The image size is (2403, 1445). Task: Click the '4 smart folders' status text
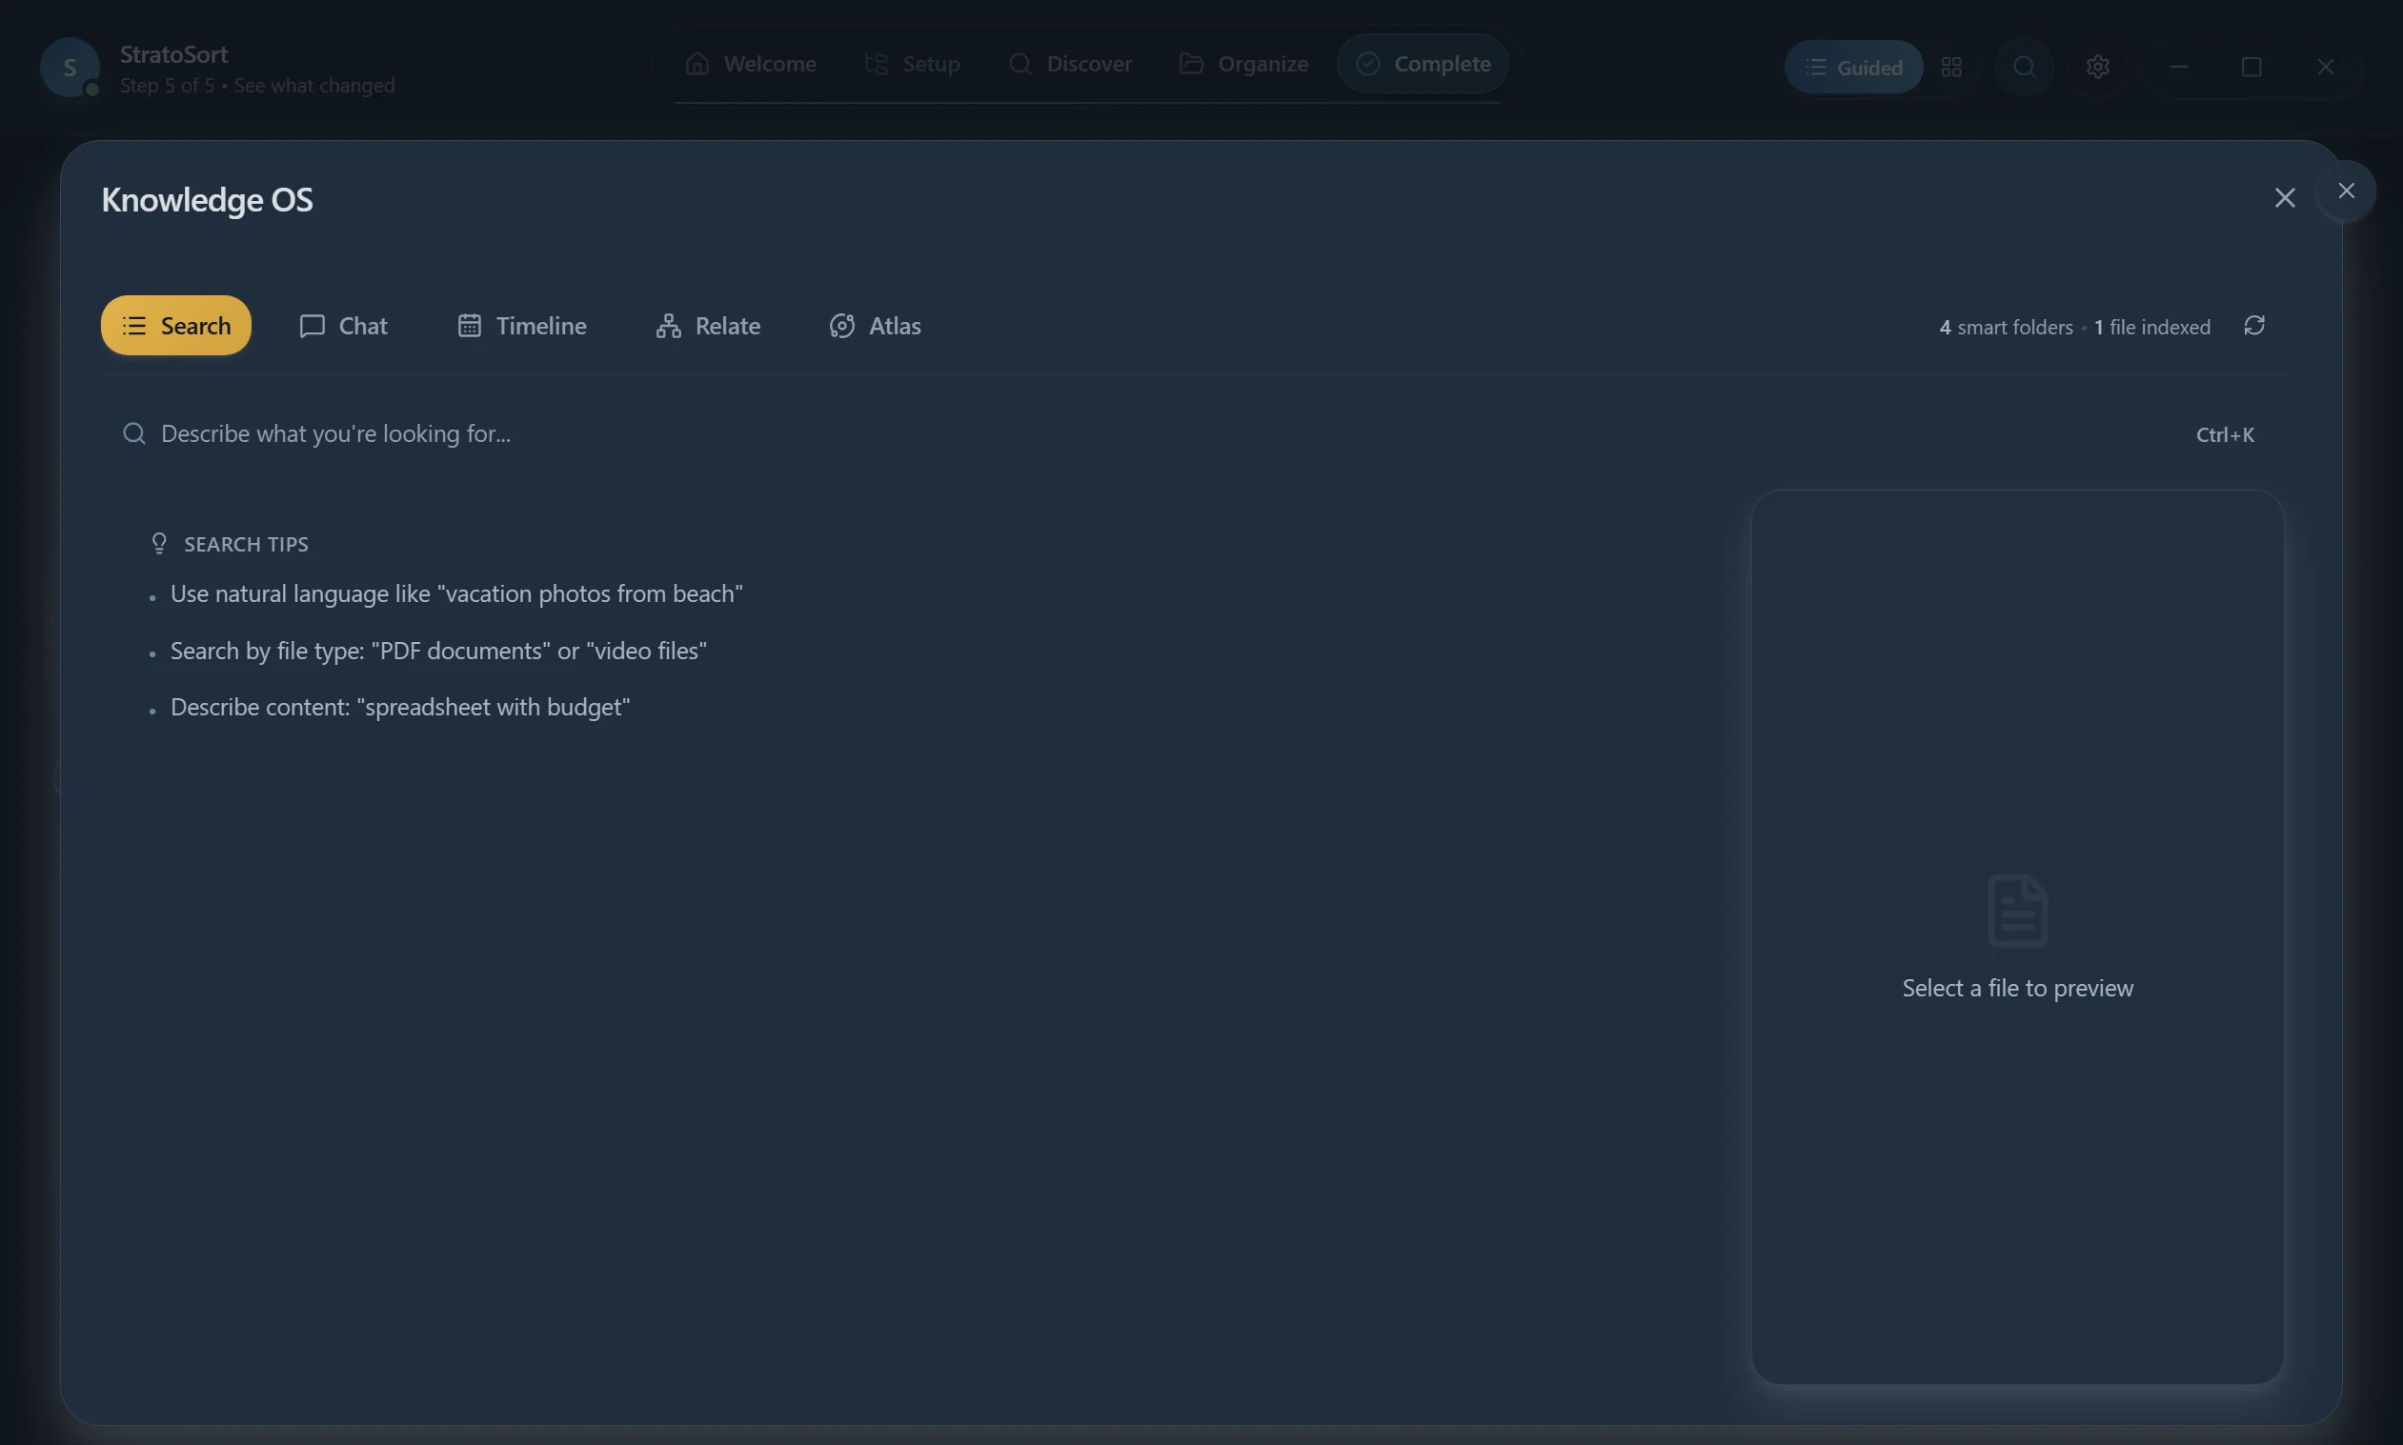click(x=2006, y=327)
